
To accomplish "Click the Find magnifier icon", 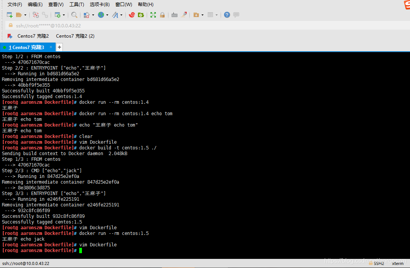I will [74, 15].
